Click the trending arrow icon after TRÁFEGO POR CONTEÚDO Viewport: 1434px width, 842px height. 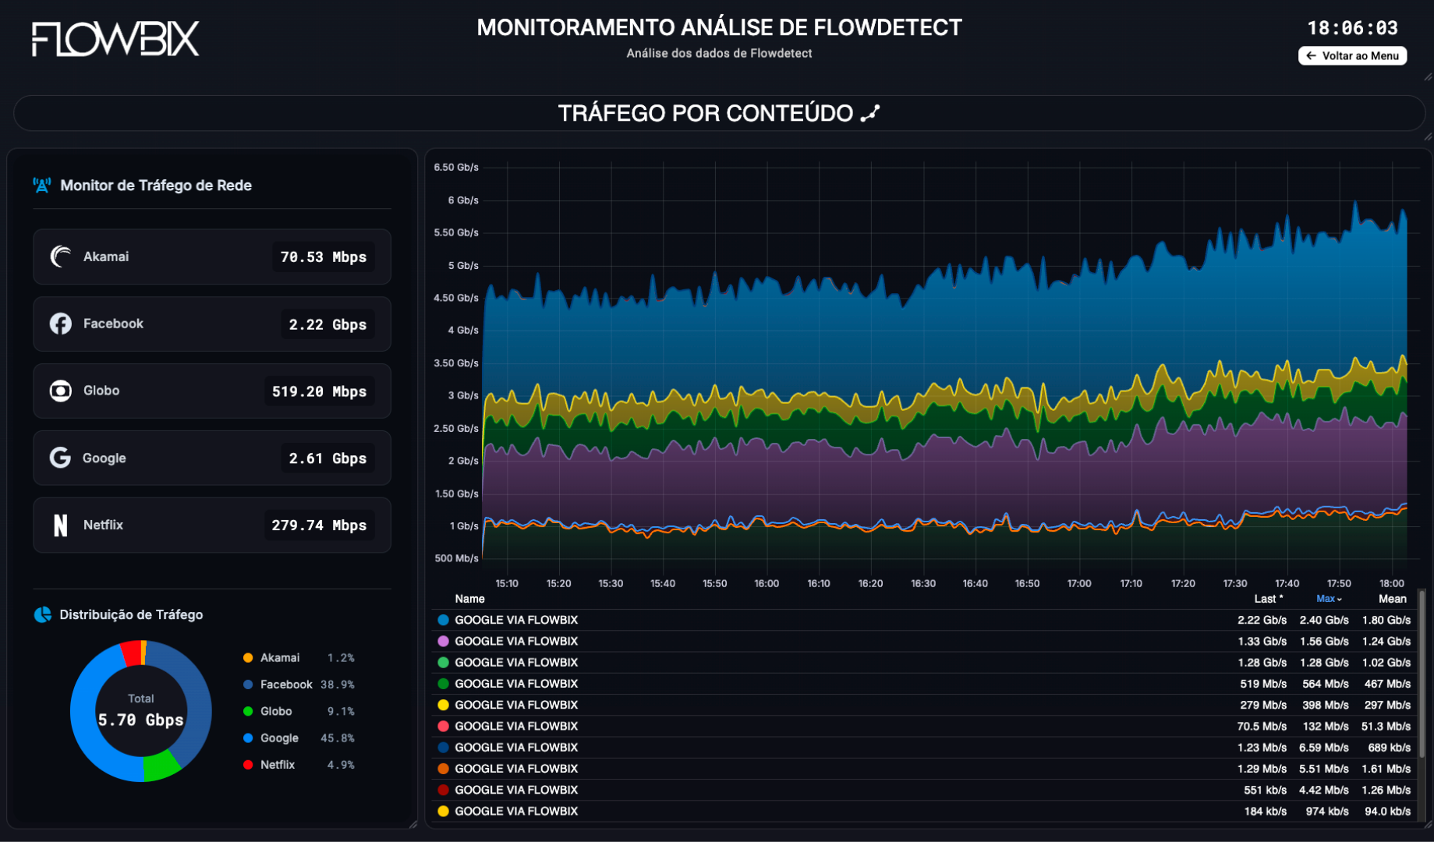(871, 112)
